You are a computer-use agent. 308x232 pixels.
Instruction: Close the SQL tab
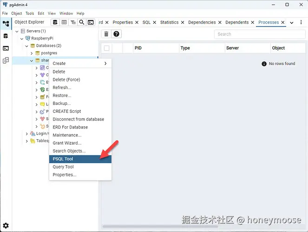(x=154, y=22)
